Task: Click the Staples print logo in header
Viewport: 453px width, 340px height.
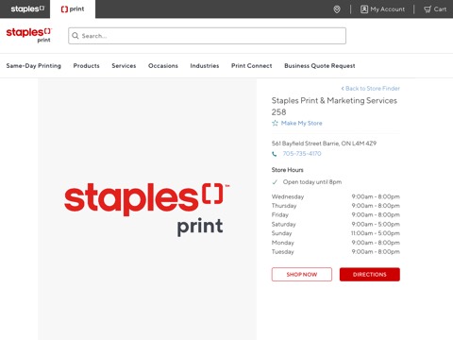Action: (x=28, y=35)
